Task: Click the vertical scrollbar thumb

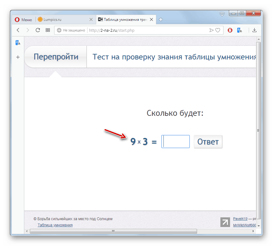Action: click(259, 130)
